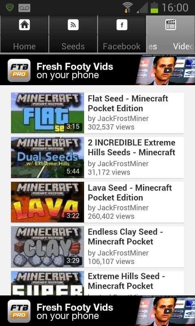Open Endless Clay Seed - Minecraft Pocket title
This screenshot has width=195, height=326.
pos(126,237)
